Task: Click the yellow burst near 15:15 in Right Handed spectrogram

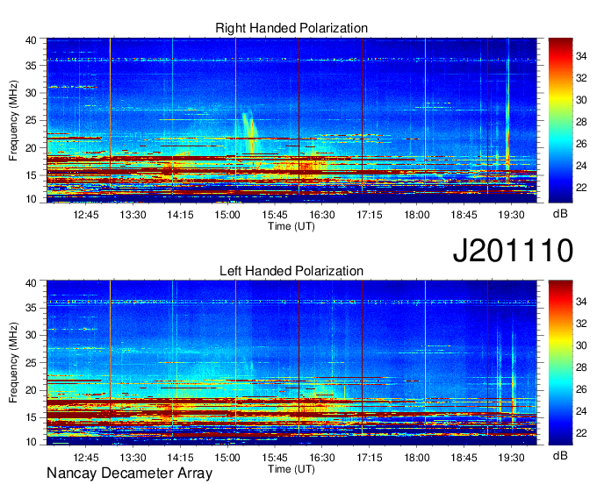Action: tap(250, 132)
